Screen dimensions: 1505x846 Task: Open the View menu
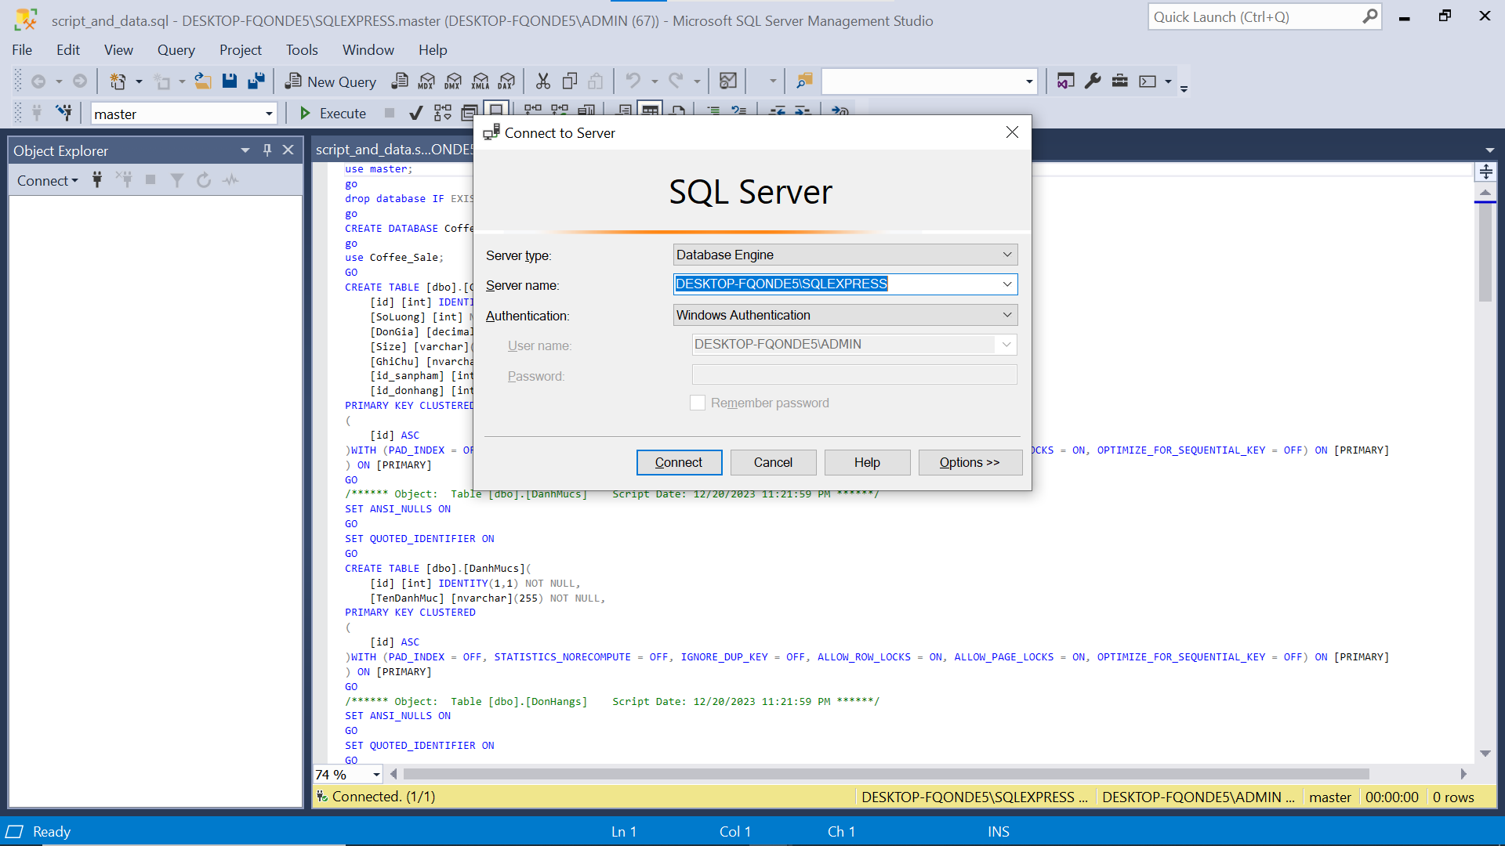point(118,49)
